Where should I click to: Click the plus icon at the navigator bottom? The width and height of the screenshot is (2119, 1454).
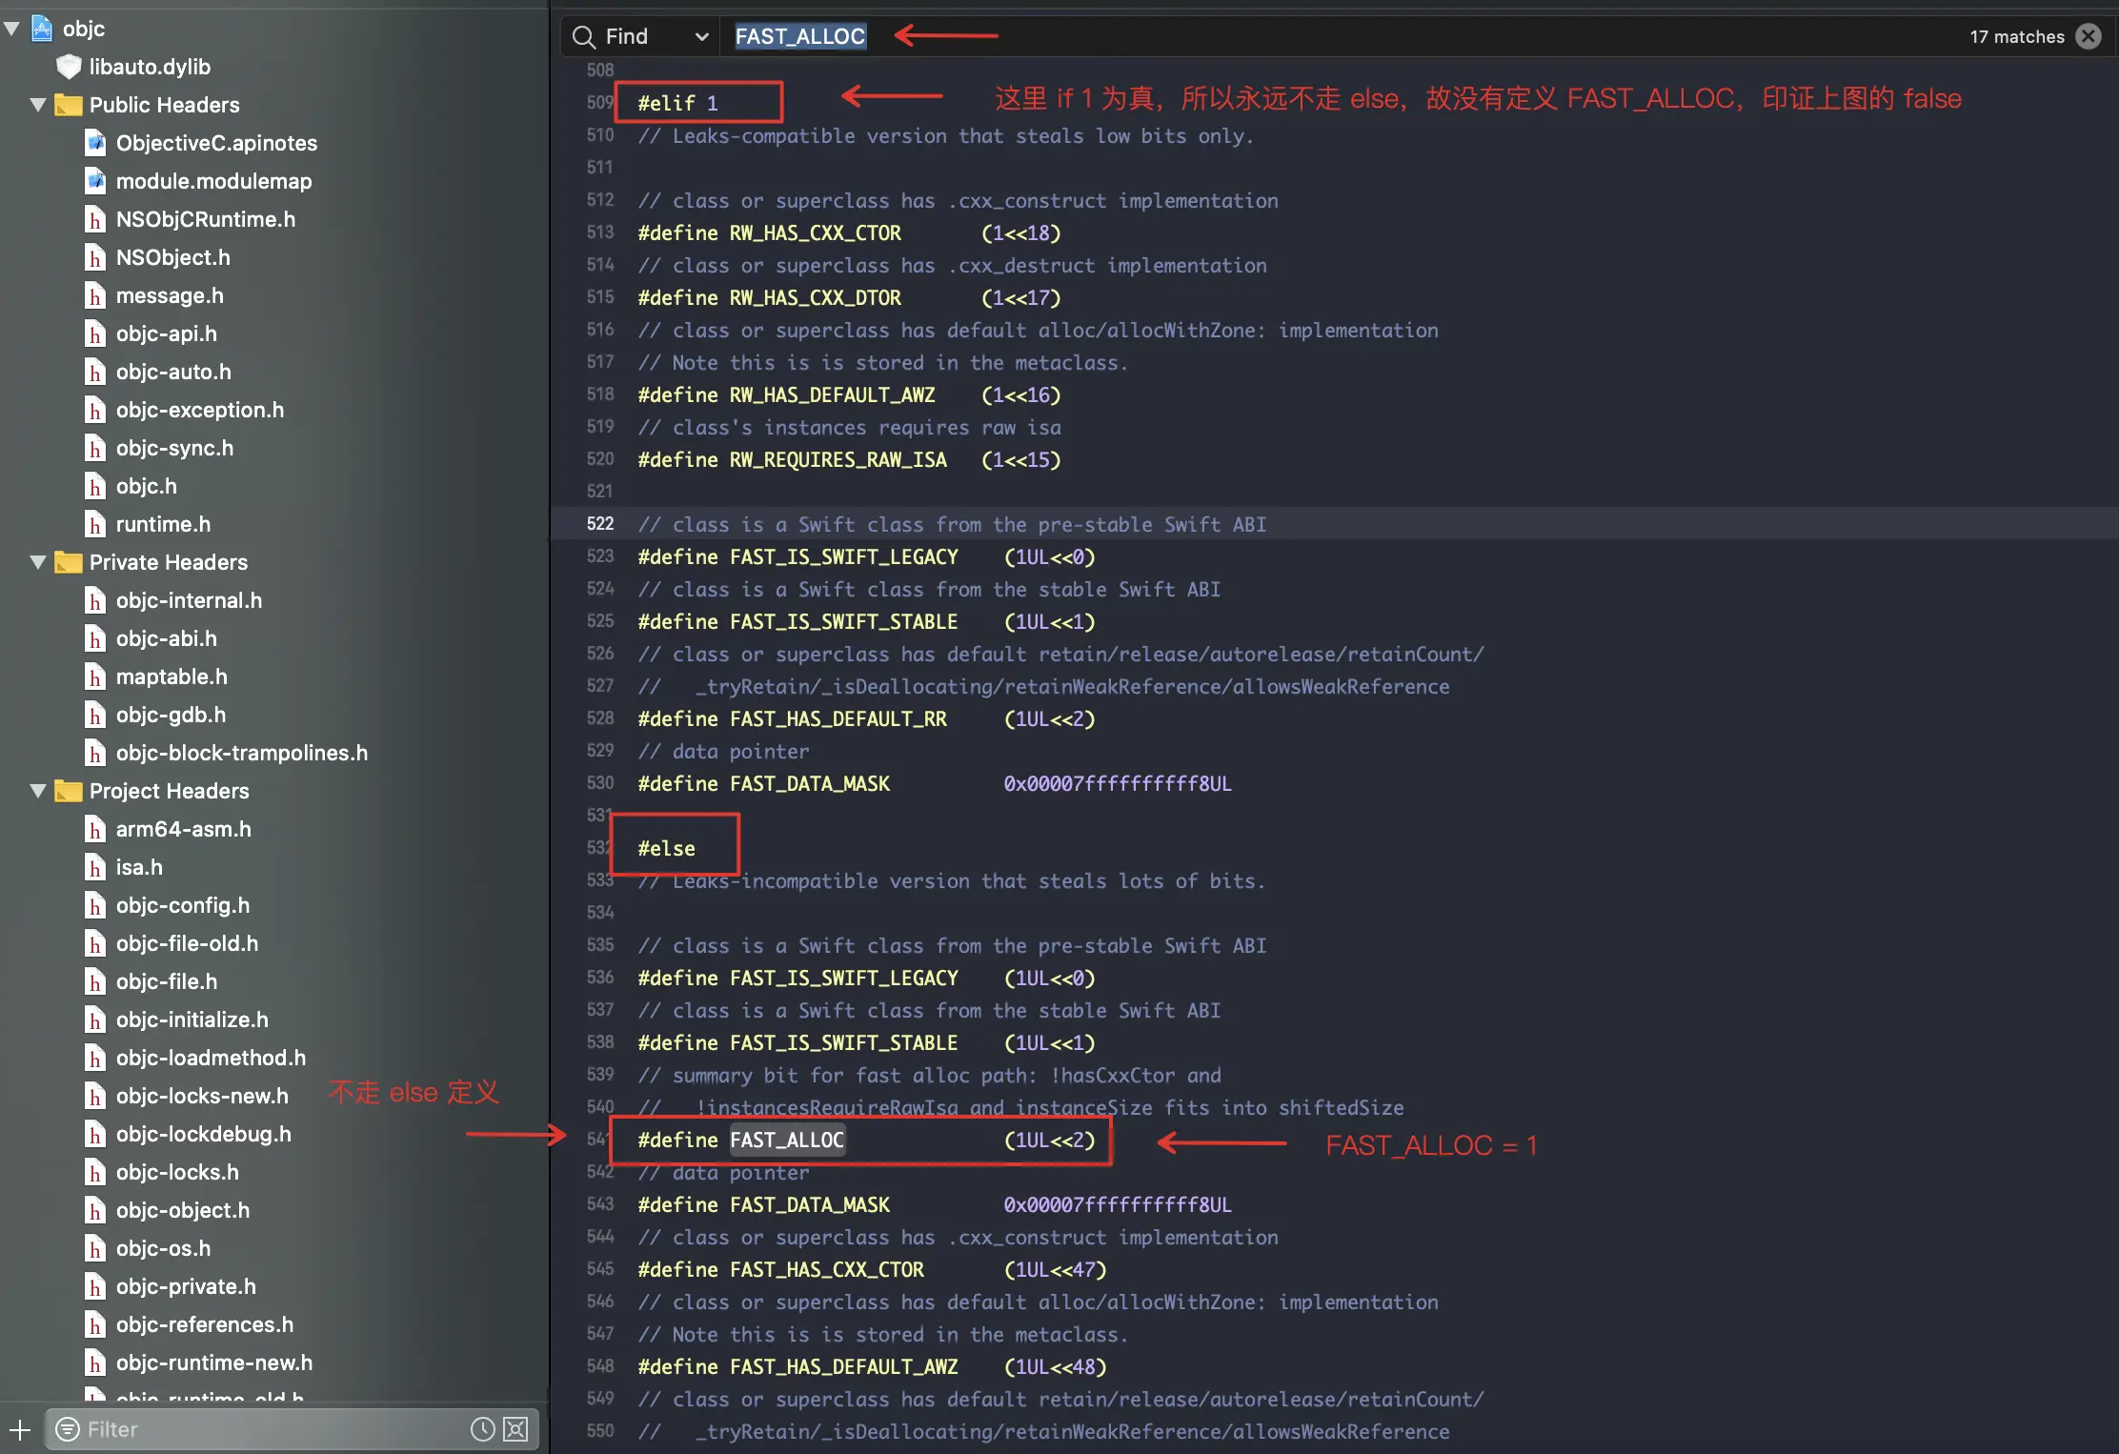20,1429
